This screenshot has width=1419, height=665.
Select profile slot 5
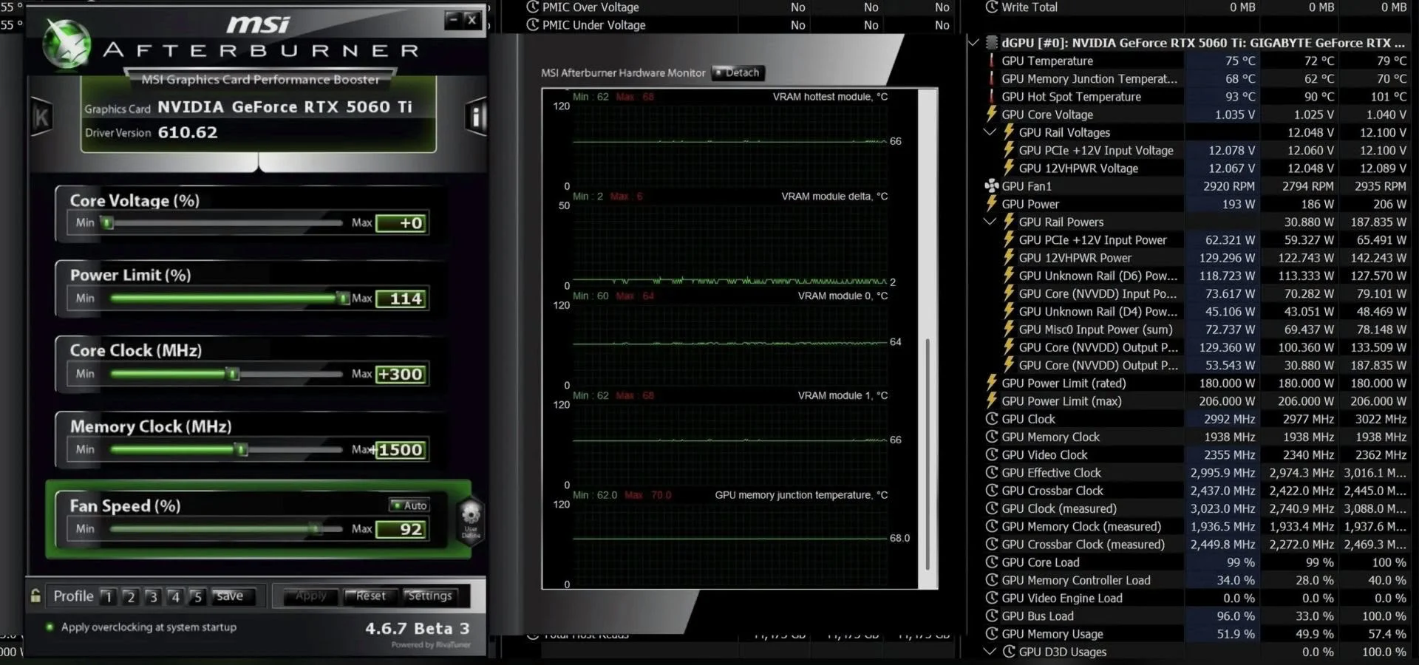click(x=197, y=596)
